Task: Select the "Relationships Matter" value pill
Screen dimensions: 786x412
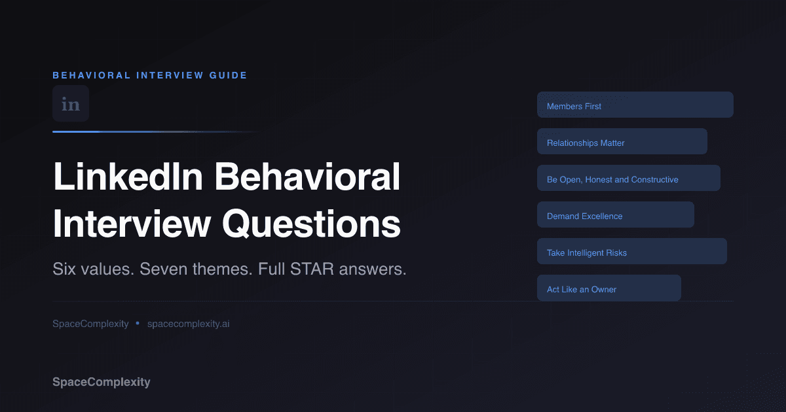Action: 622,141
